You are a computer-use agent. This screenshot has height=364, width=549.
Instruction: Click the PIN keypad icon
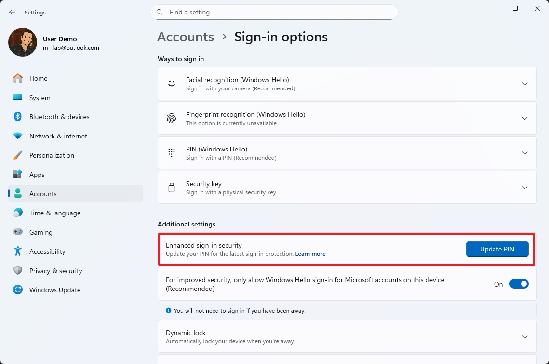[x=171, y=152]
